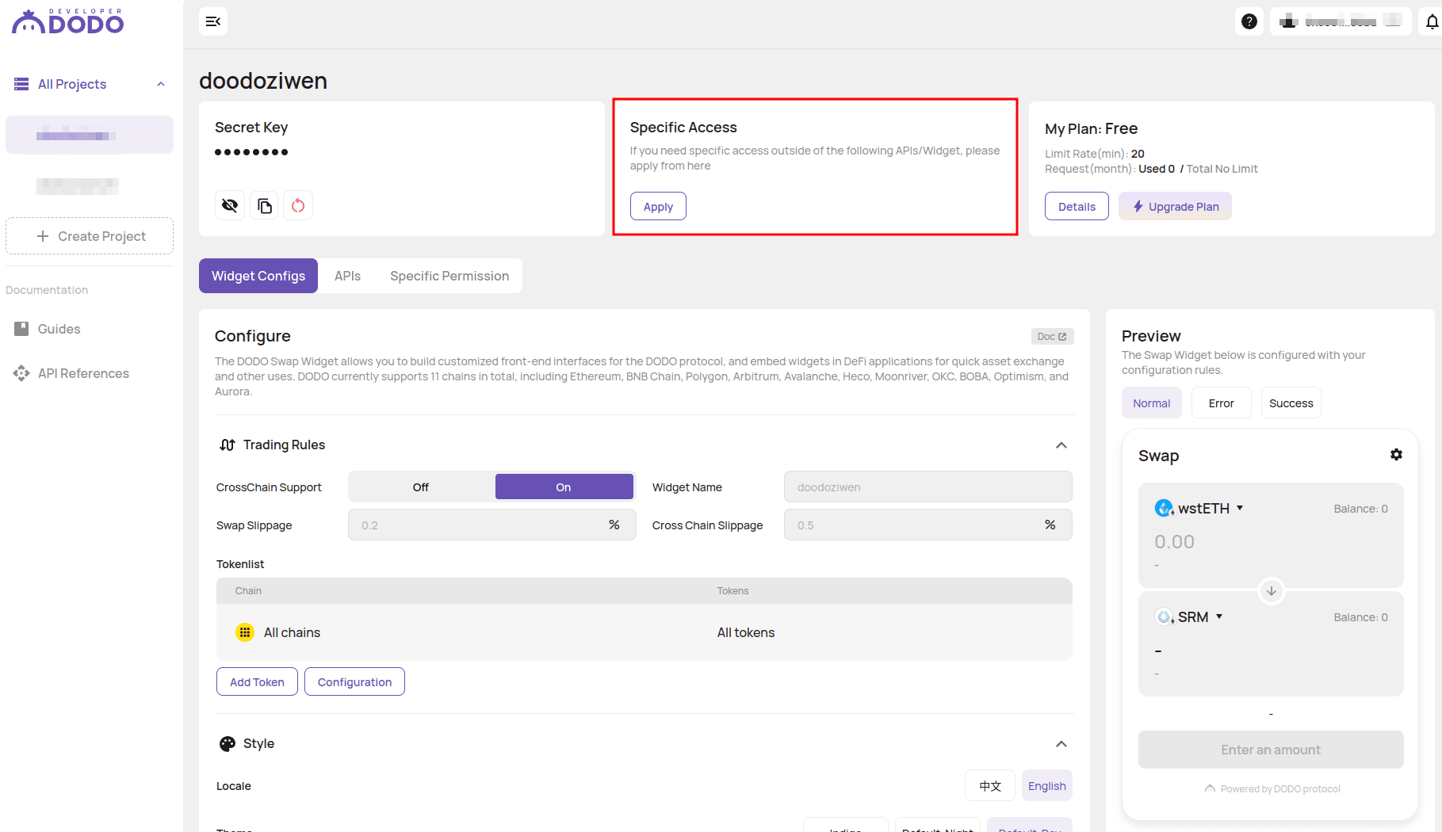The height and width of the screenshot is (832, 1442).
Task: Click the wstETH token icon
Action: tap(1164, 508)
